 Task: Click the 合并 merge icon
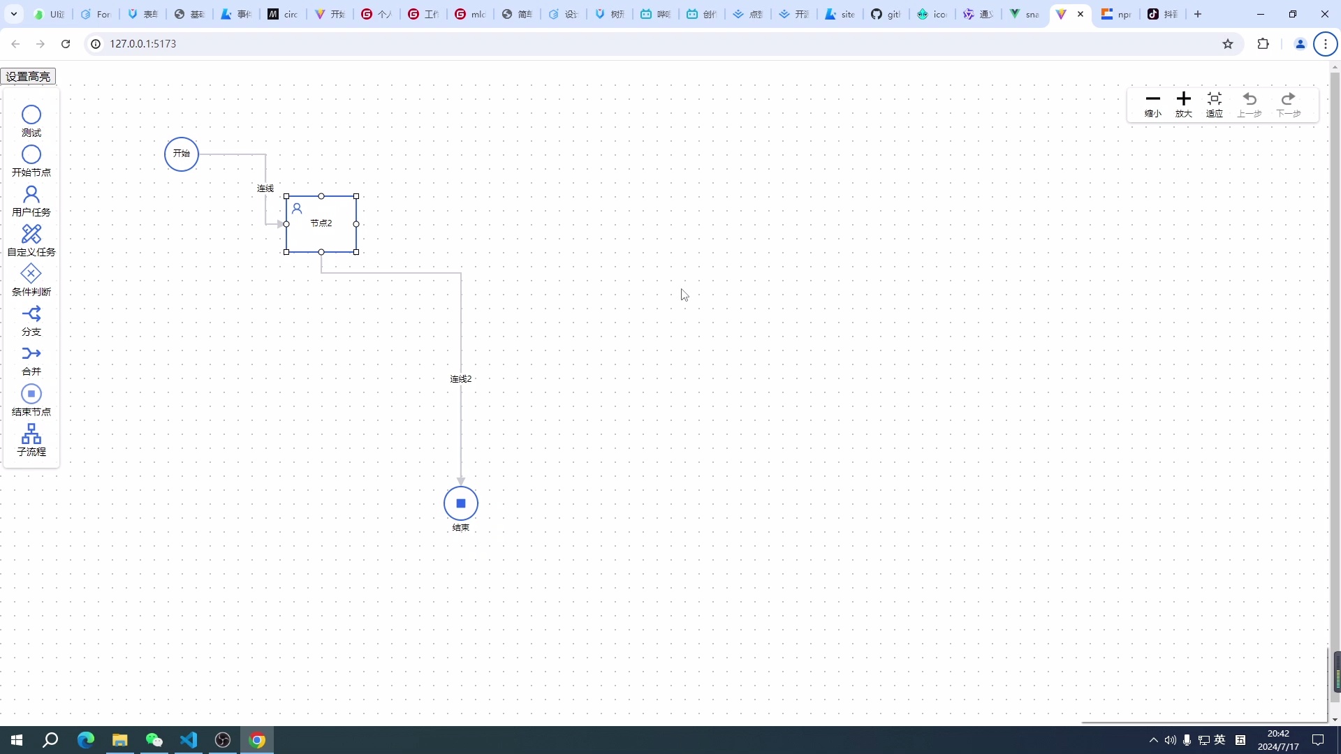[x=31, y=353]
